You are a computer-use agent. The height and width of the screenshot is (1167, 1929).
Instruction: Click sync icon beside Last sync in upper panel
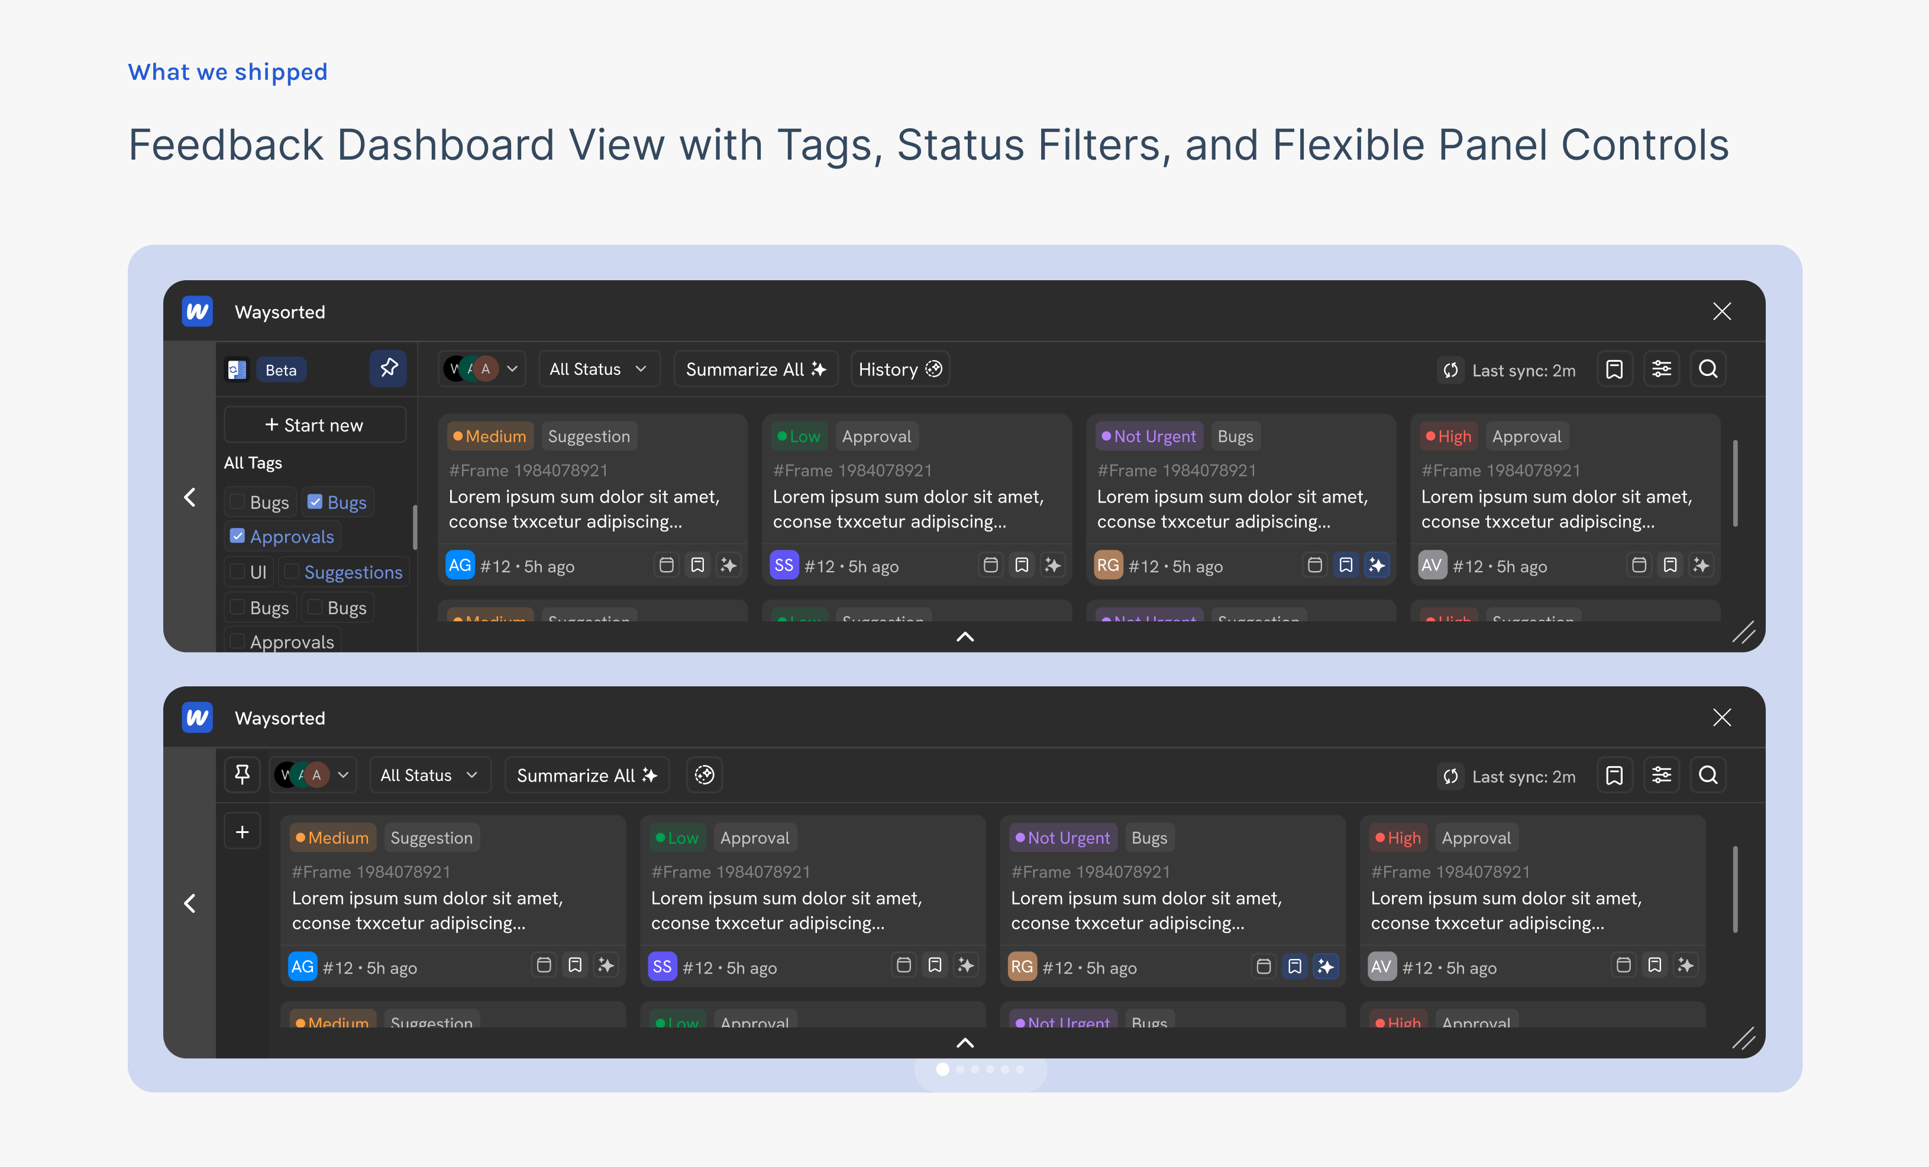(1450, 370)
